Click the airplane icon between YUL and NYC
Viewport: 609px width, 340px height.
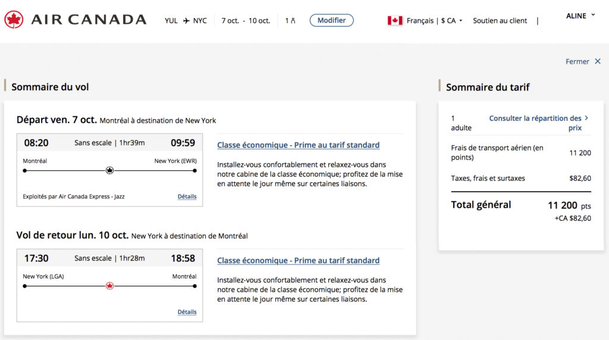[x=186, y=21]
